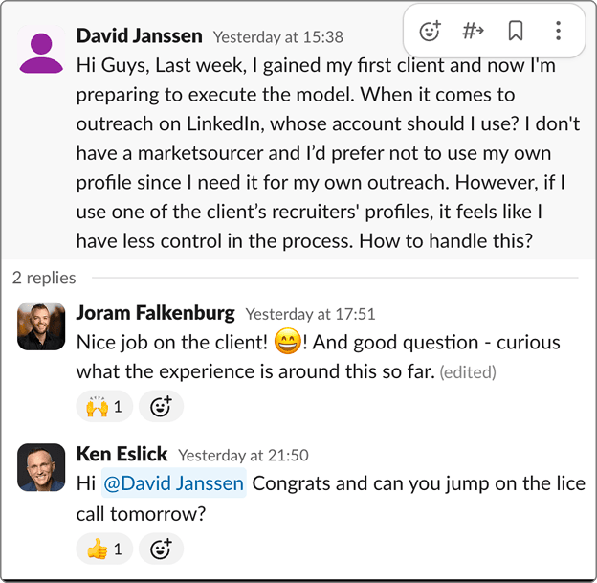Click the Joram Falkenburg sender name
597x583 pixels.
155,313
